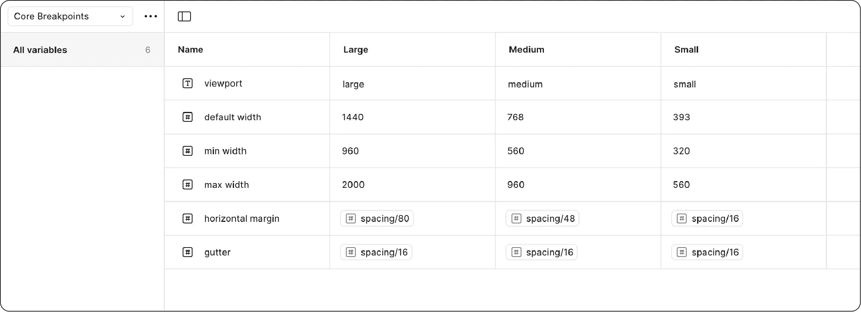
Task: Select All variables in the sidebar
Action: [x=40, y=50]
